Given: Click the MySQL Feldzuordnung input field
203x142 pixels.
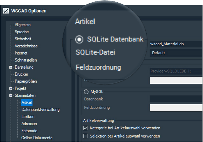Looking at the screenshot, I should click(176, 108).
